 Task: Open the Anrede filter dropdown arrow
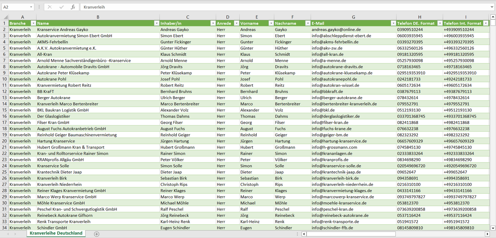236,23
